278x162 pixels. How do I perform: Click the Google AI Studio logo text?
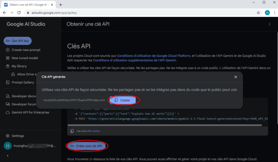[x=26, y=24]
